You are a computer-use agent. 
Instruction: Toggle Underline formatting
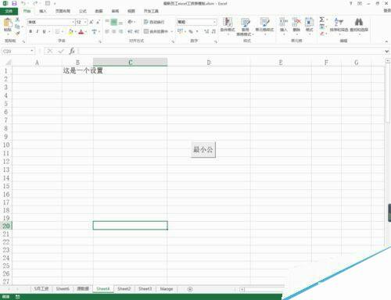coord(44,31)
